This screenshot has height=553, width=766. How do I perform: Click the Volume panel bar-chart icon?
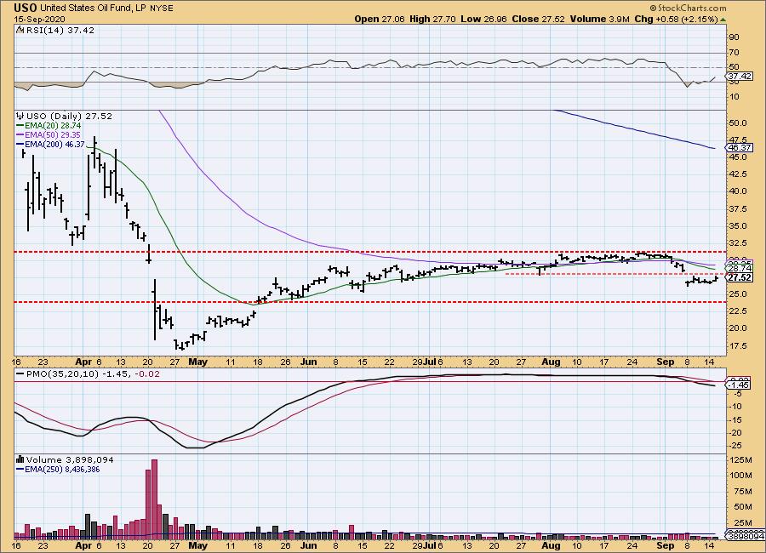(20, 459)
